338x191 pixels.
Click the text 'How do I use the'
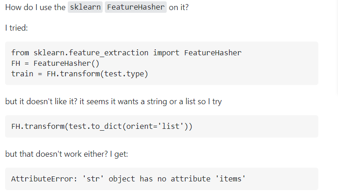click(x=35, y=8)
